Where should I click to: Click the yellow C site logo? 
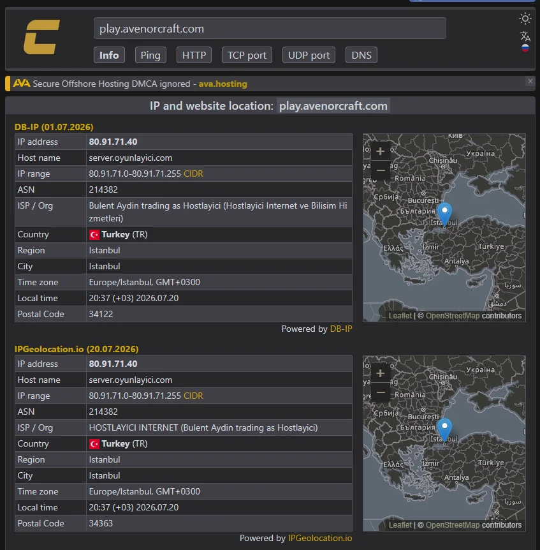[41, 37]
